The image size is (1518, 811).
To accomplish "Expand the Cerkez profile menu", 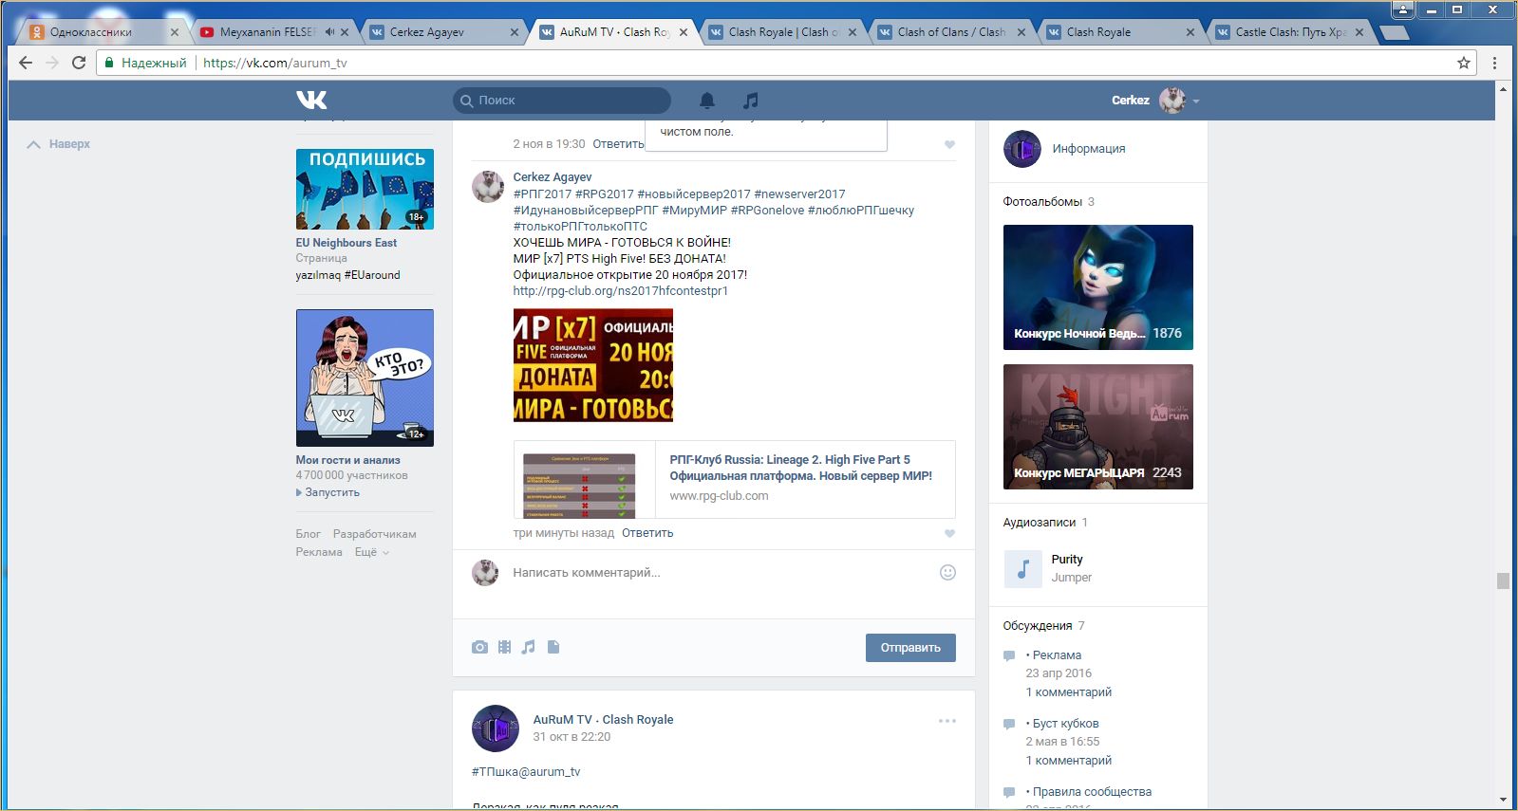I will click(x=1196, y=101).
